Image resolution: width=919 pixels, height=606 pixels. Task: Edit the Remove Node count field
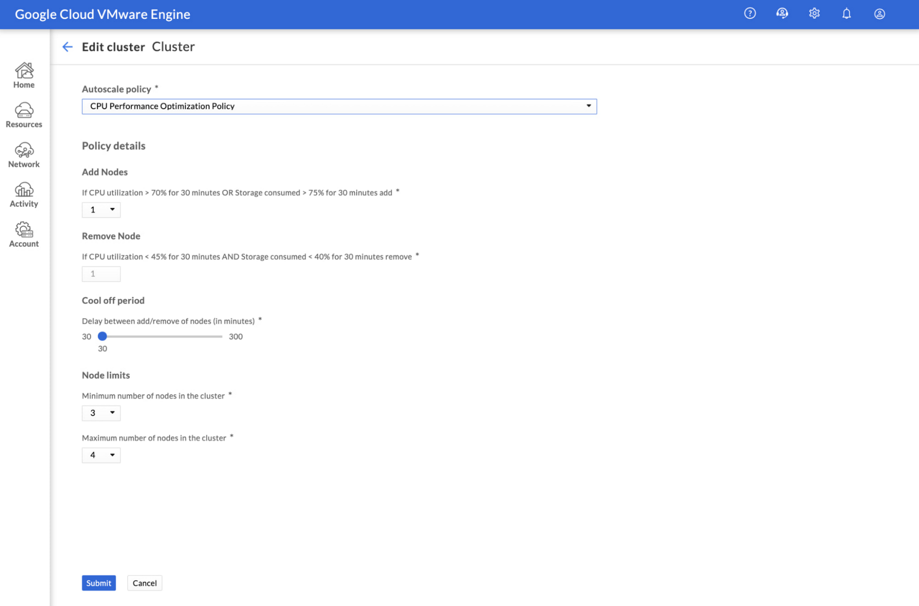[101, 273]
